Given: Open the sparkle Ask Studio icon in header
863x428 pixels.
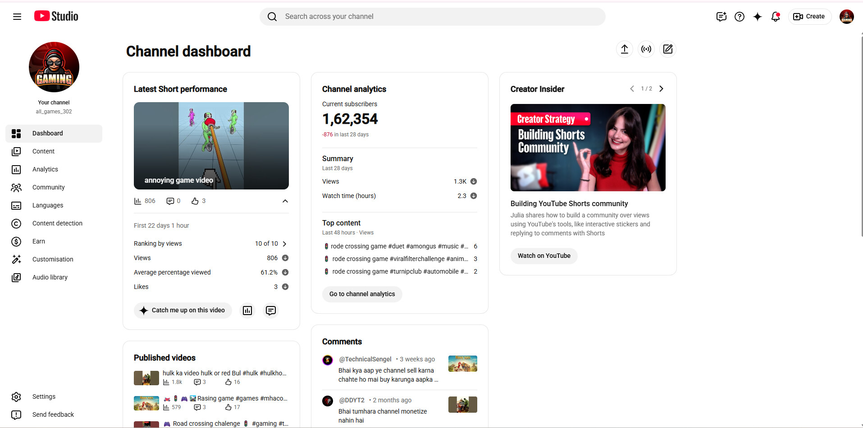Looking at the screenshot, I should 758,17.
